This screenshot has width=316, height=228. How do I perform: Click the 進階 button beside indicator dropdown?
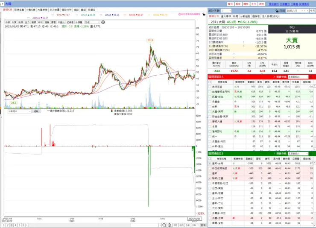(x=36, y=111)
